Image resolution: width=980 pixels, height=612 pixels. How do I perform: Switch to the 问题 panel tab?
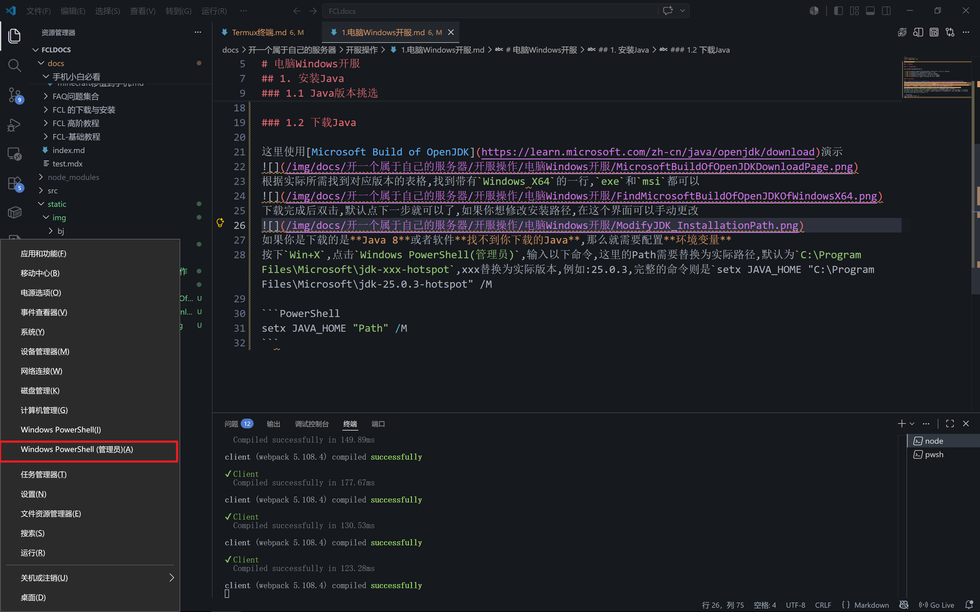click(239, 424)
